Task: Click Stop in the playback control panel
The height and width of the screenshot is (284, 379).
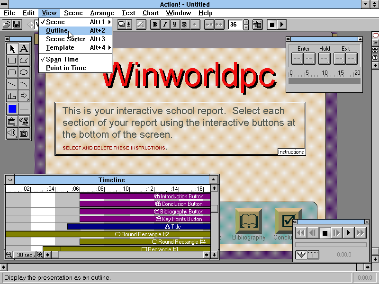Action: tap(325, 233)
